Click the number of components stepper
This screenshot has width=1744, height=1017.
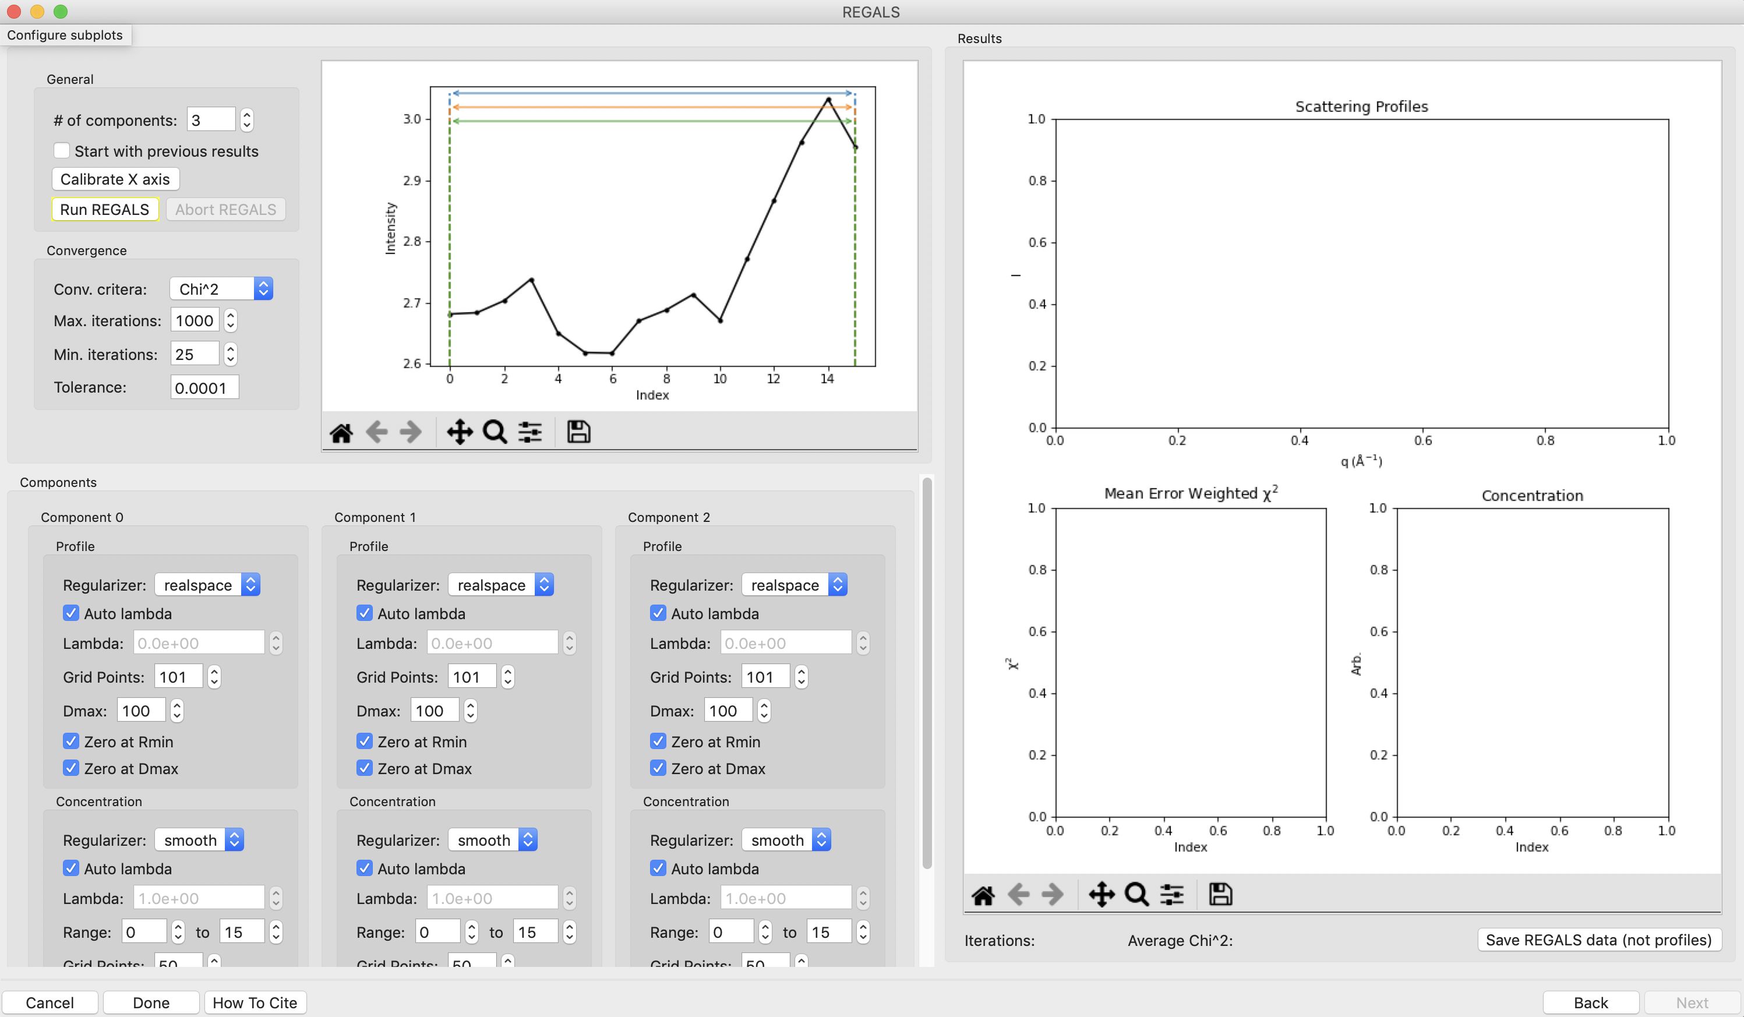247,121
